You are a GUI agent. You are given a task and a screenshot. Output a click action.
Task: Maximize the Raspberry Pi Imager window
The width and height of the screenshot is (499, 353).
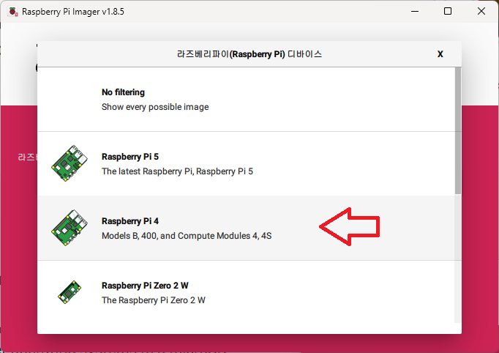448,12
